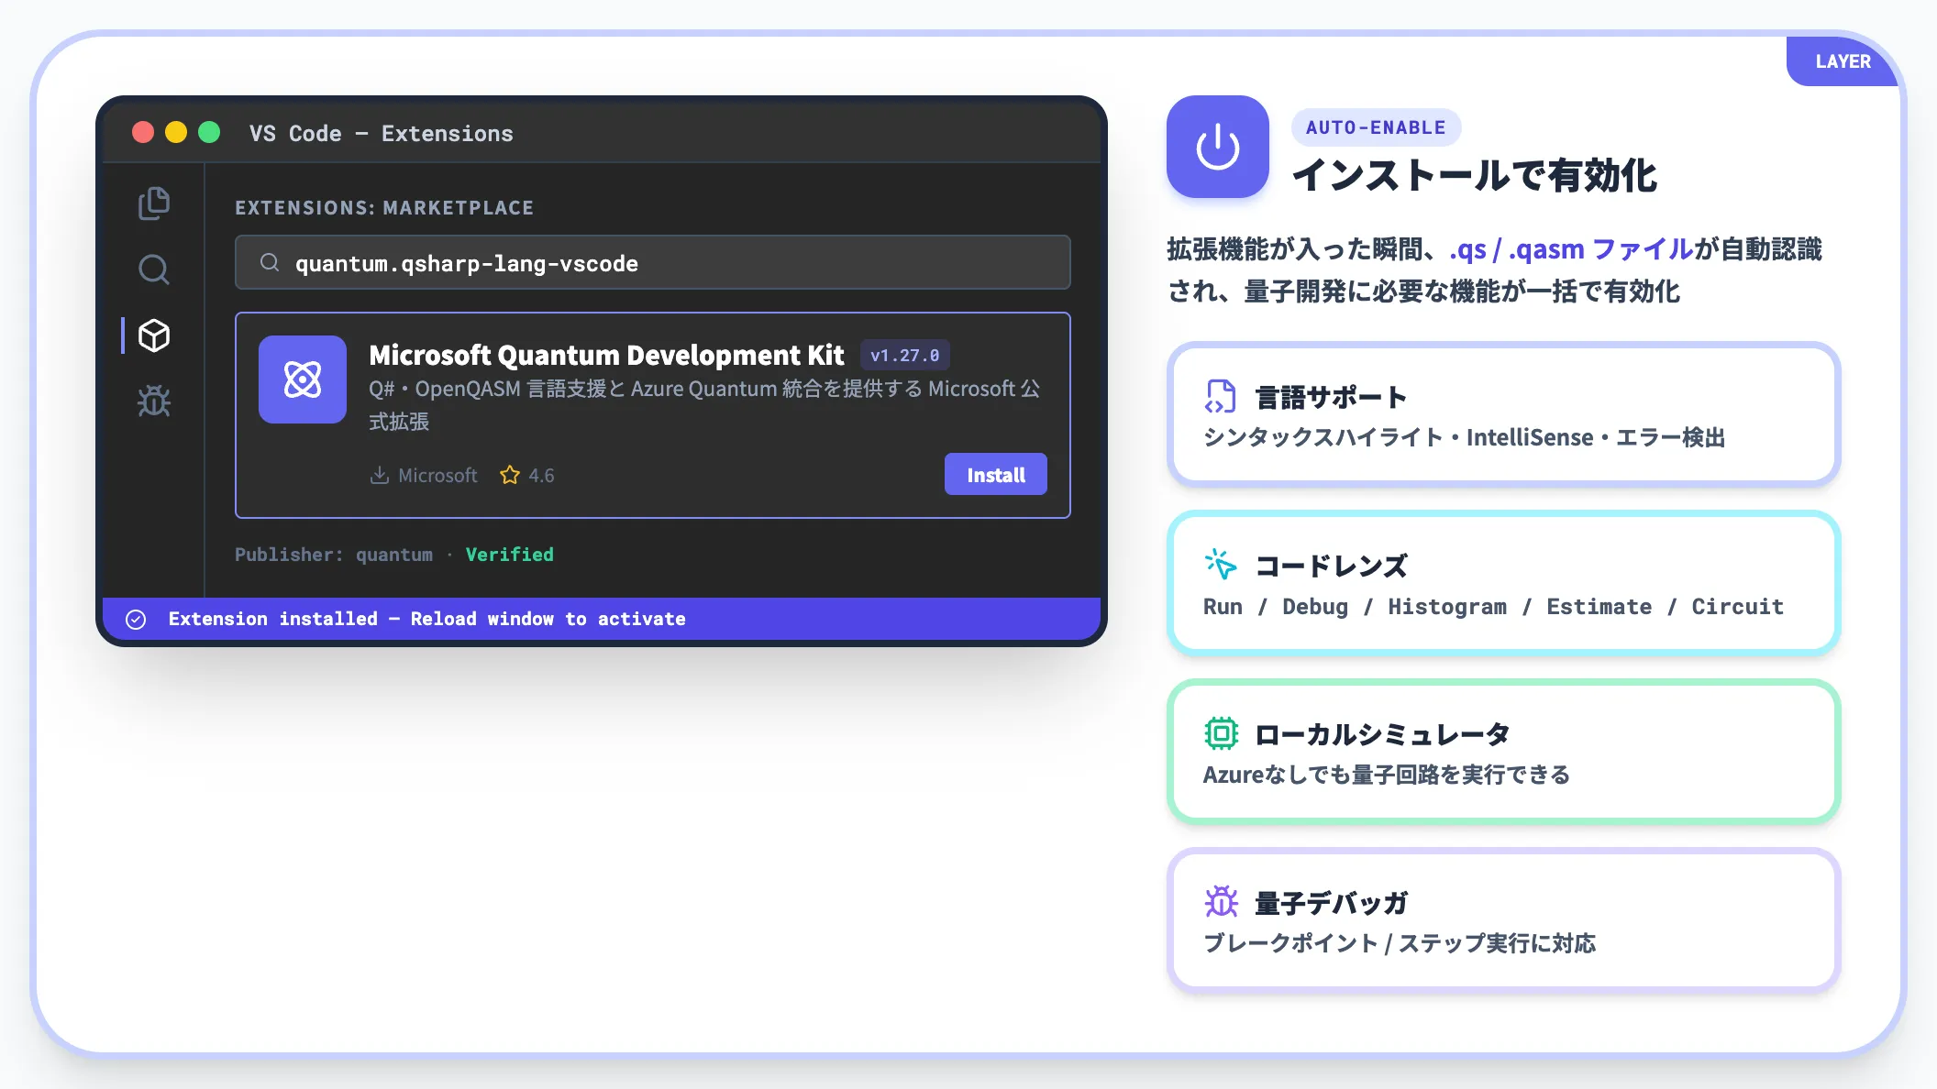Screen dimensions: 1937x1089
Task: Open the Search icon in activity bar
Action: click(154, 269)
